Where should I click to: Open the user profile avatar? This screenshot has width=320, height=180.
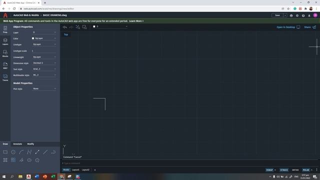[x=315, y=15]
